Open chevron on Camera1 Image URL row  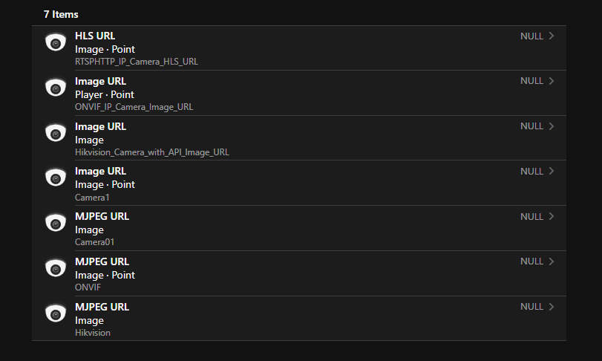coord(552,171)
